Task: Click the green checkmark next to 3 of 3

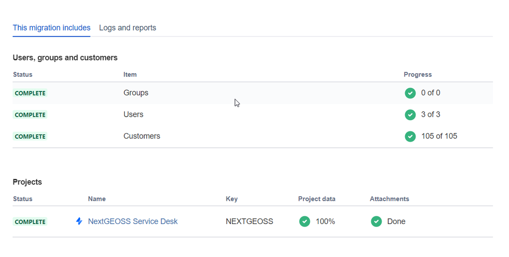Action: click(x=410, y=115)
